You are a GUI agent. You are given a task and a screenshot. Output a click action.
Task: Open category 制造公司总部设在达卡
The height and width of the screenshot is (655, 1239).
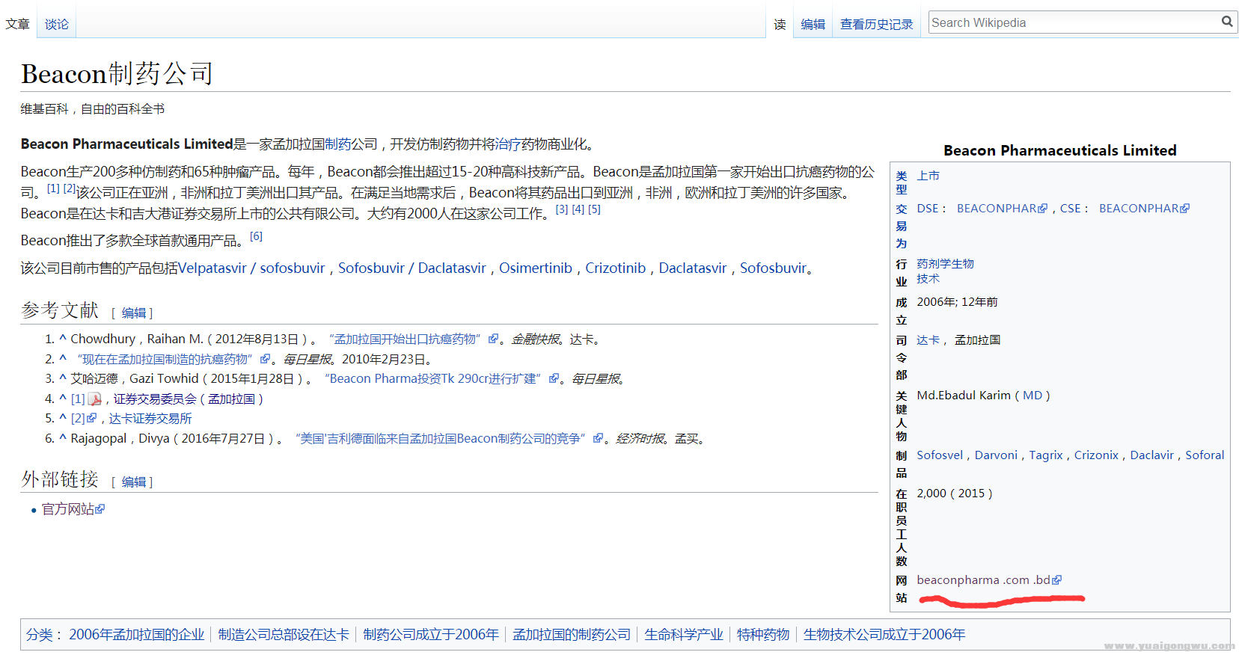[284, 634]
